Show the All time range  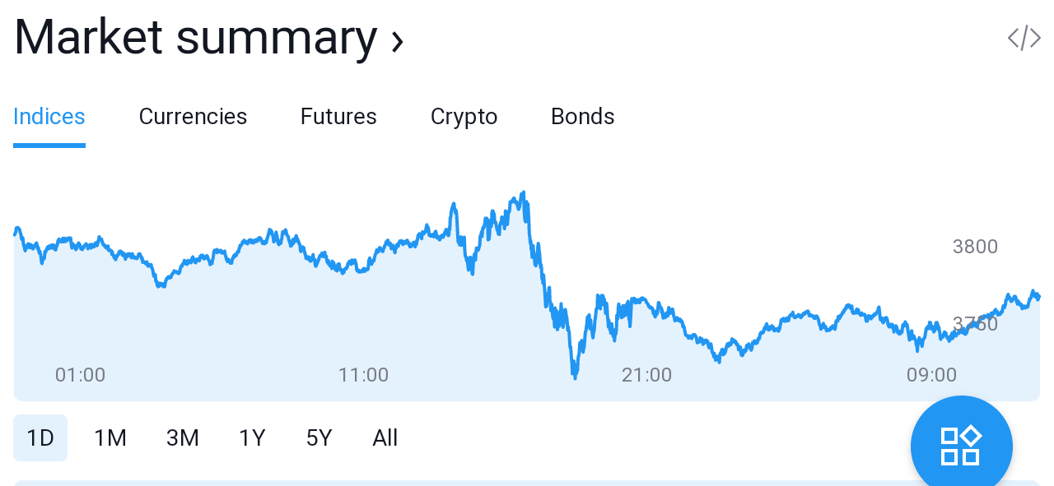[385, 438]
